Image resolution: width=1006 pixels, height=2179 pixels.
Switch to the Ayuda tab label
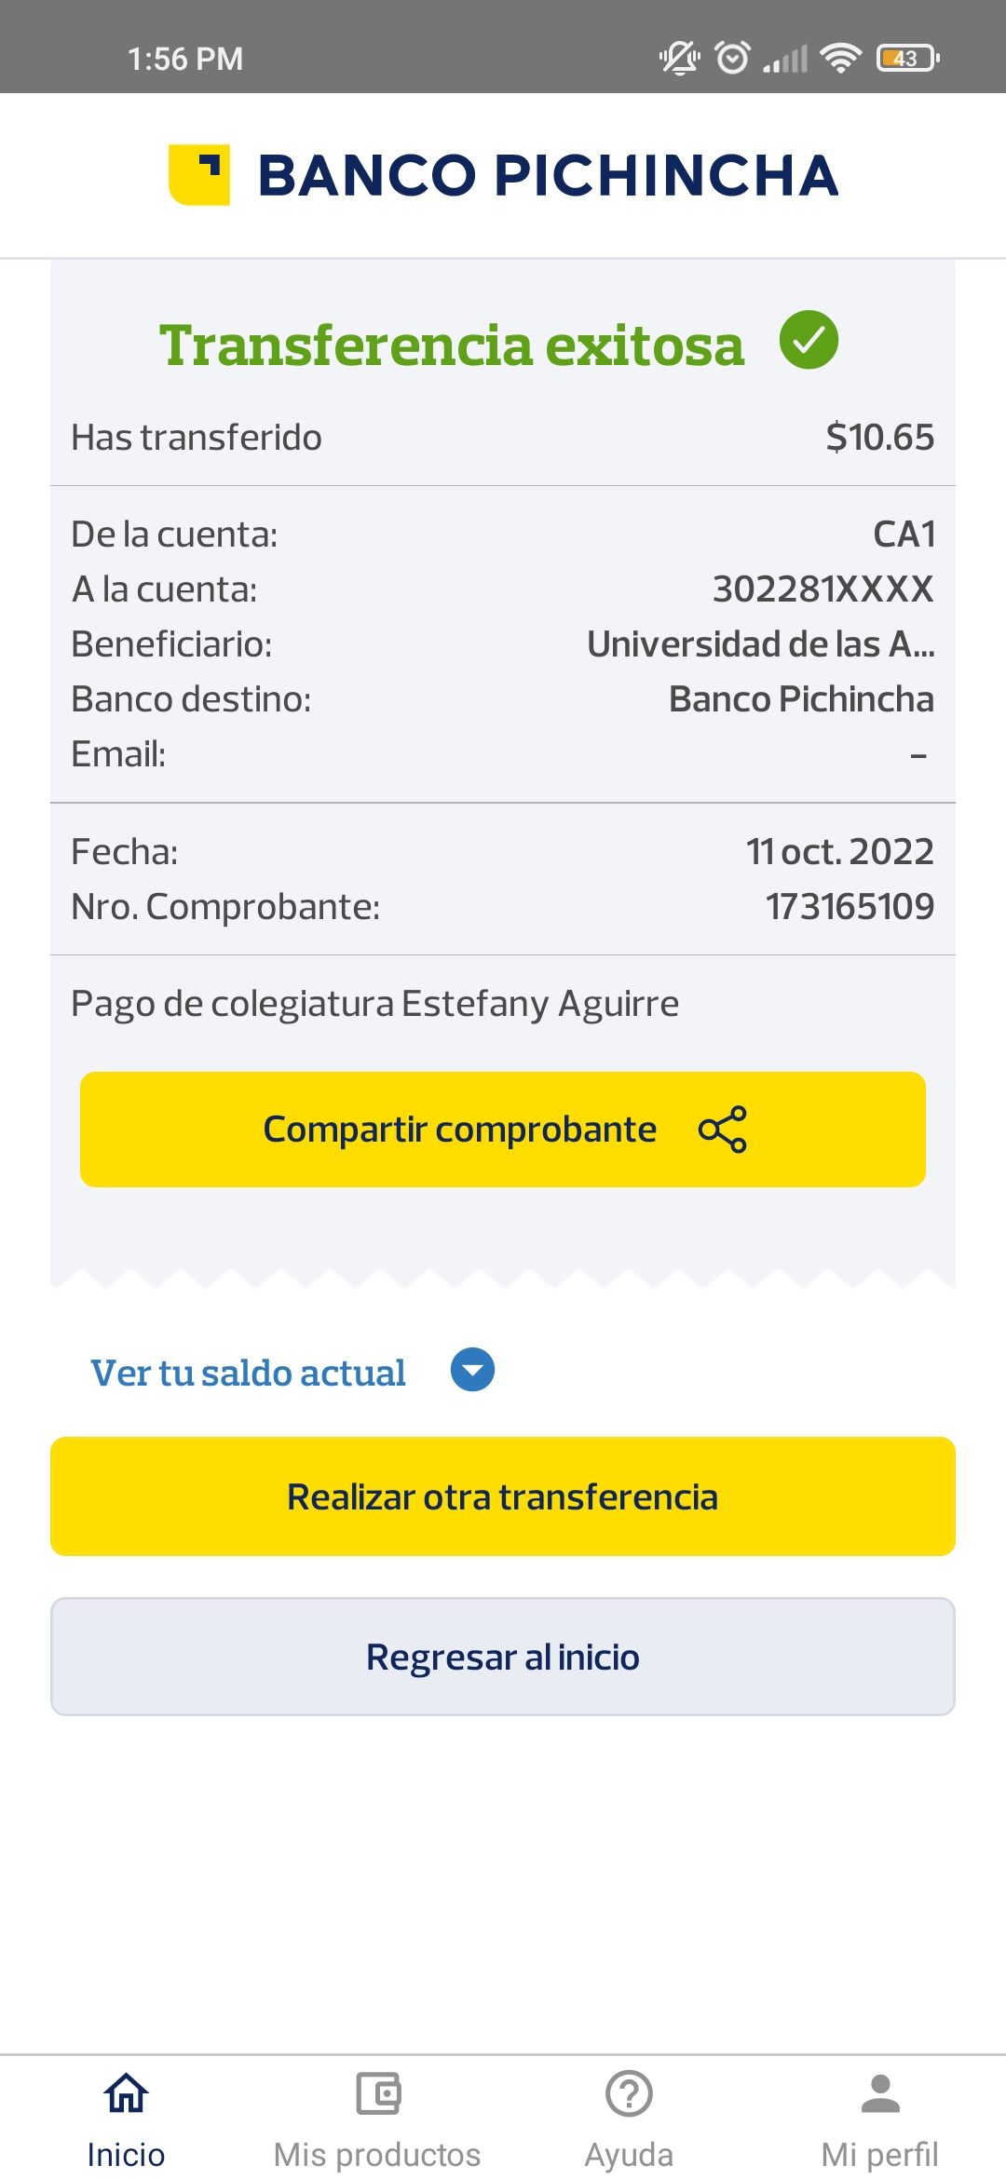click(629, 2155)
